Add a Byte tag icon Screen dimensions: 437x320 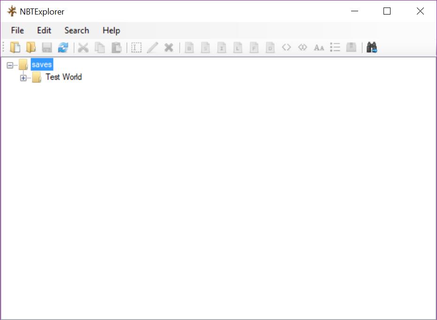189,47
